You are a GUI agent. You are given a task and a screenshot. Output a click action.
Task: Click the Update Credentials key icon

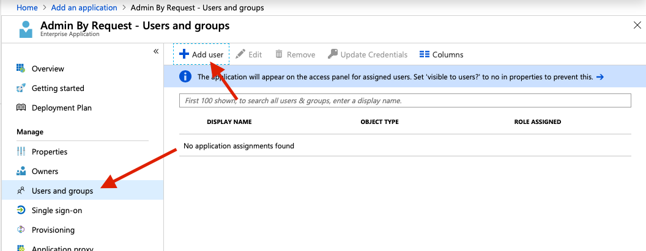[x=332, y=54]
